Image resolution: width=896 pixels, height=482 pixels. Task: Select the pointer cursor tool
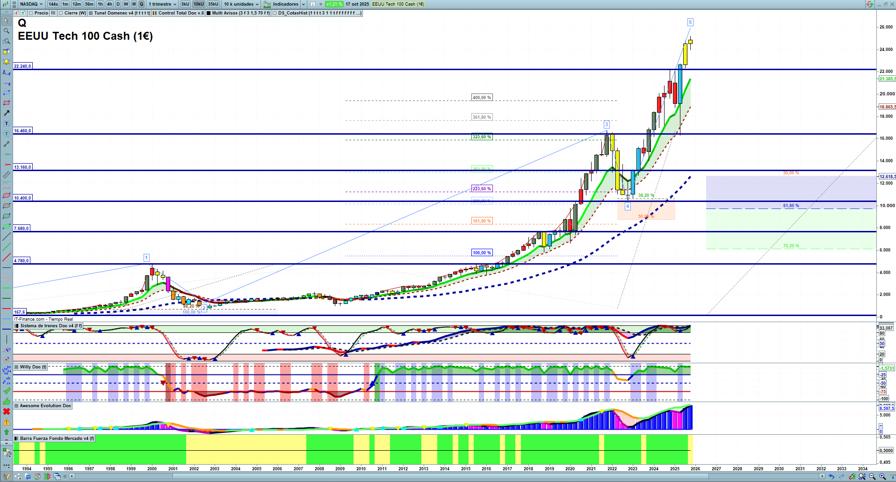coord(6,21)
